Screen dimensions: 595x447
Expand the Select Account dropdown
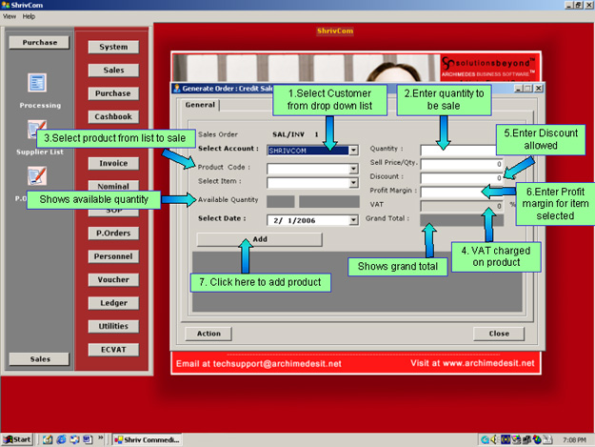coord(353,150)
